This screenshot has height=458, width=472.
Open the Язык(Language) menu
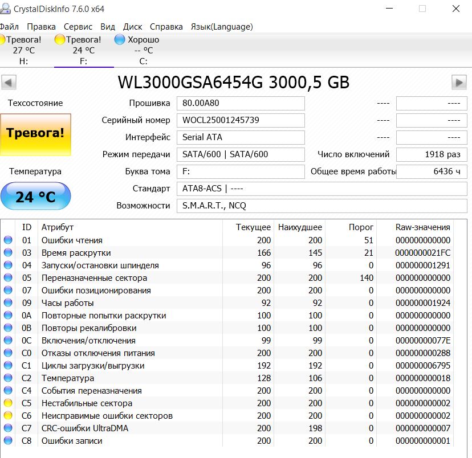pos(221,27)
